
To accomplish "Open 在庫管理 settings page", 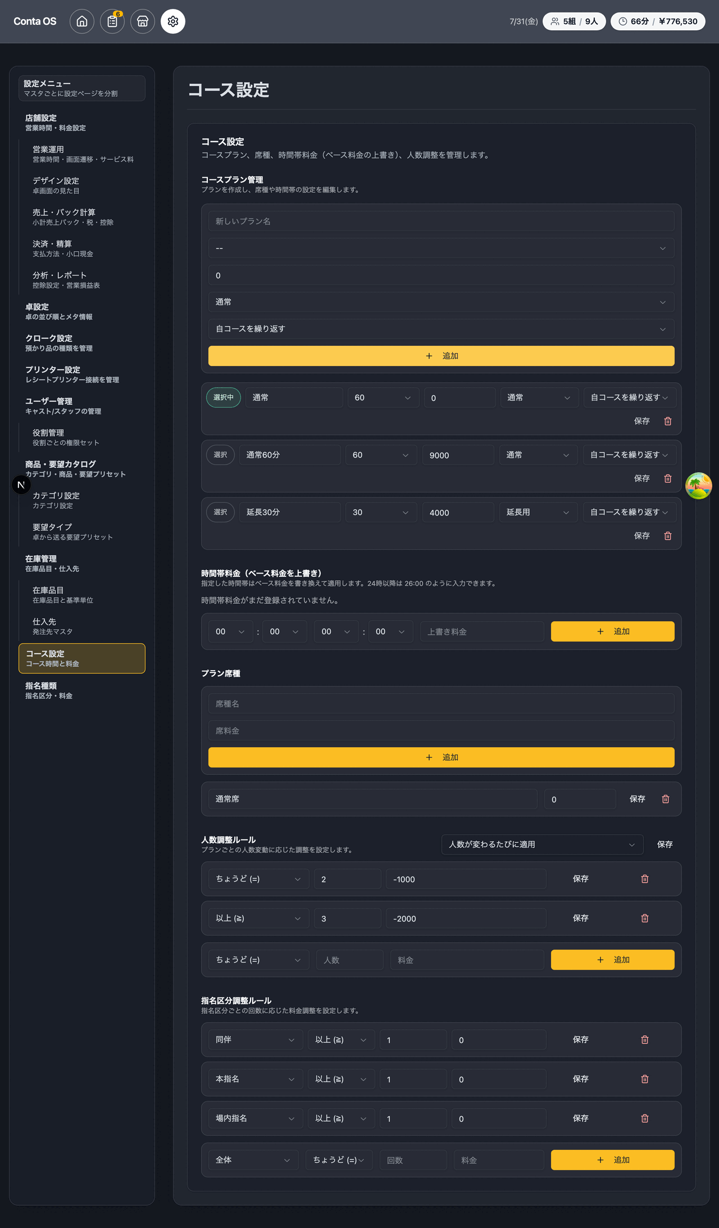I will tap(82, 563).
